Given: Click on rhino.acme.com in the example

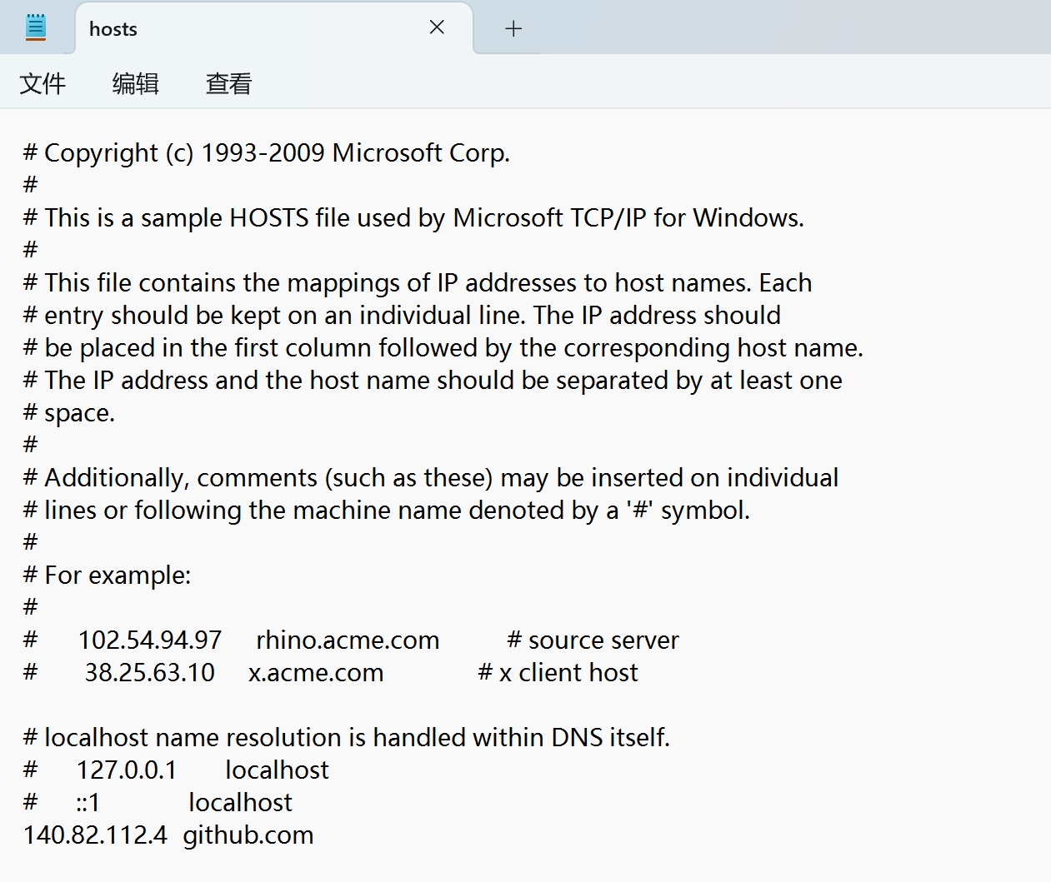Looking at the screenshot, I should click(x=348, y=640).
